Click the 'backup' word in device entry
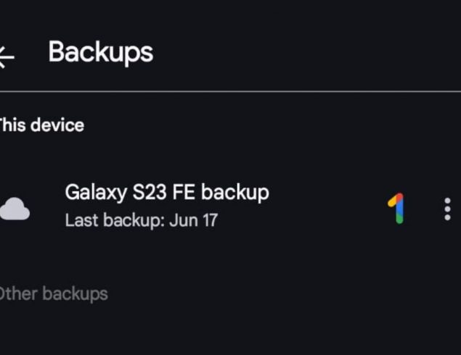 [235, 193]
